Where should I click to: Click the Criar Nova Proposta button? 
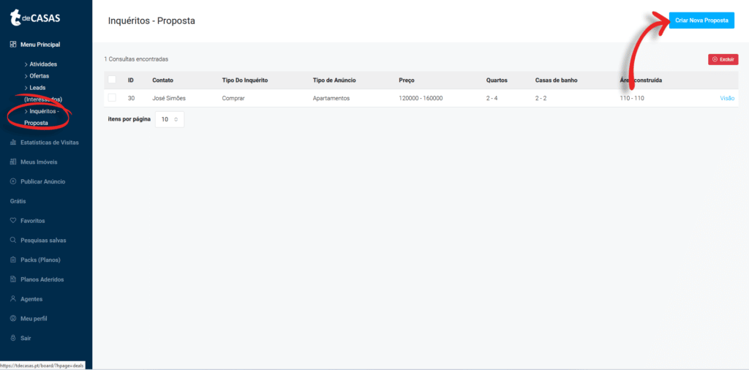pos(701,20)
